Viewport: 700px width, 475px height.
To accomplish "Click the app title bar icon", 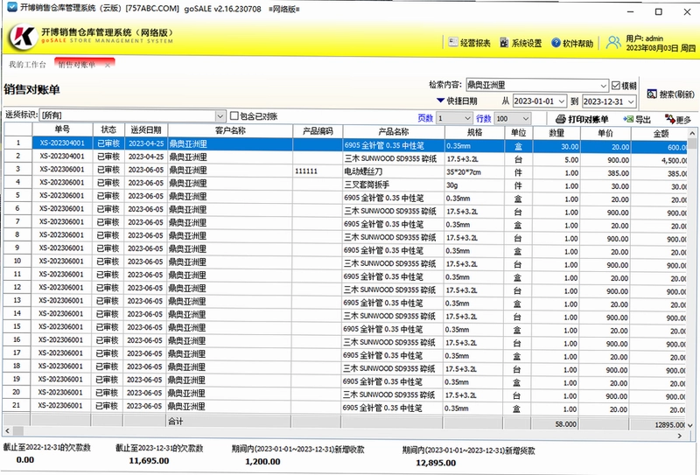I will pyautogui.click(x=12, y=7).
